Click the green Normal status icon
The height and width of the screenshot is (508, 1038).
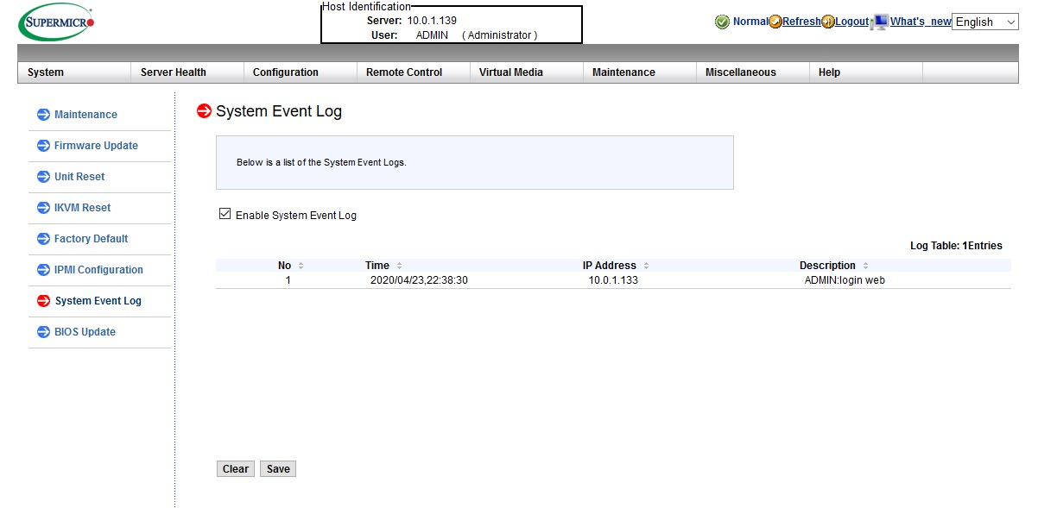(x=722, y=22)
